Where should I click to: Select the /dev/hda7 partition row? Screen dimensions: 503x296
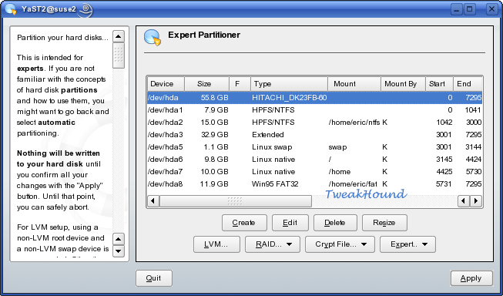[314, 172]
